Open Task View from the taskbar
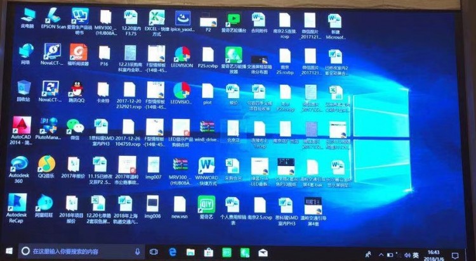Viewport: 476px width, 261px height. (153, 251)
